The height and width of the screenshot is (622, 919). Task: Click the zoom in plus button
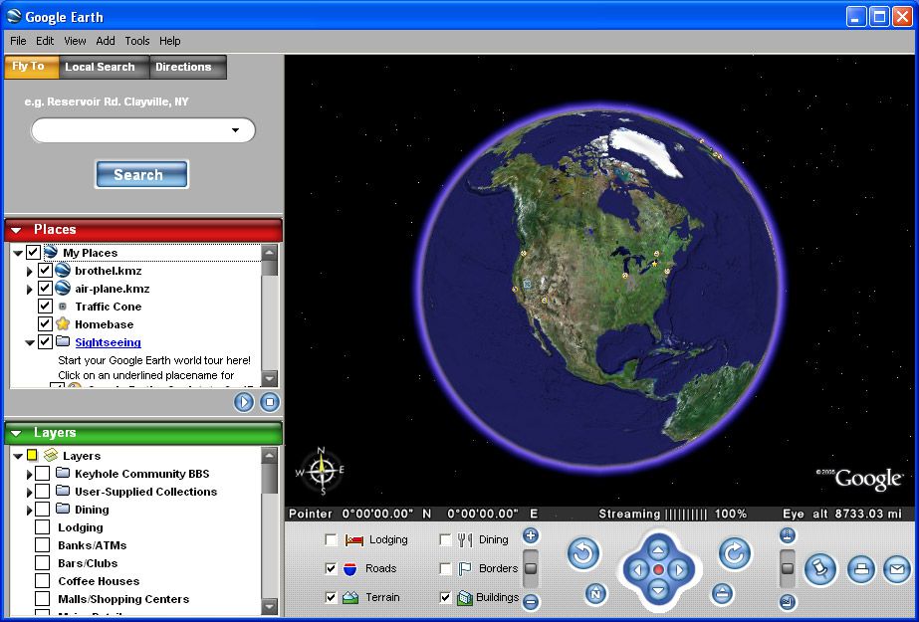[531, 536]
